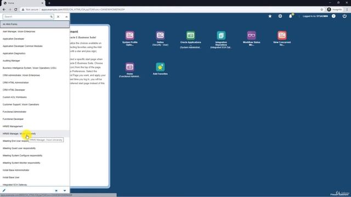
Task: Click the browser back arrow
Action: click(4, 10)
